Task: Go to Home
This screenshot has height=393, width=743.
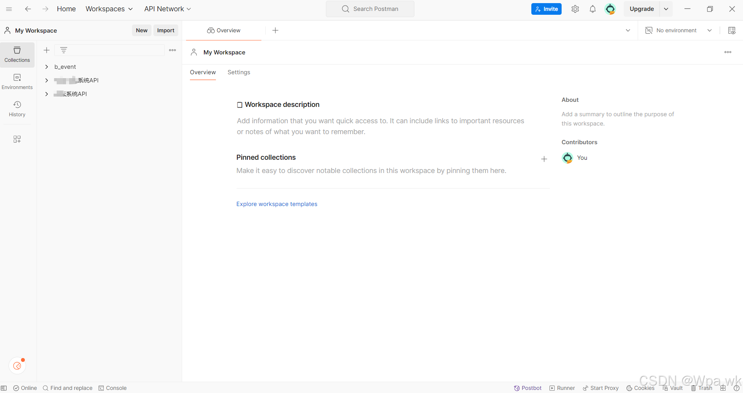Action: 66,9
